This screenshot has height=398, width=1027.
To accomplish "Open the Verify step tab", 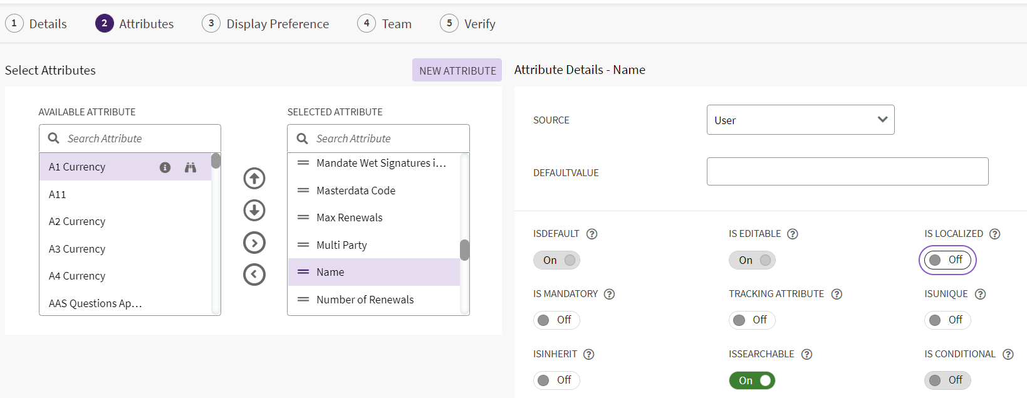I will tap(468, 24).
